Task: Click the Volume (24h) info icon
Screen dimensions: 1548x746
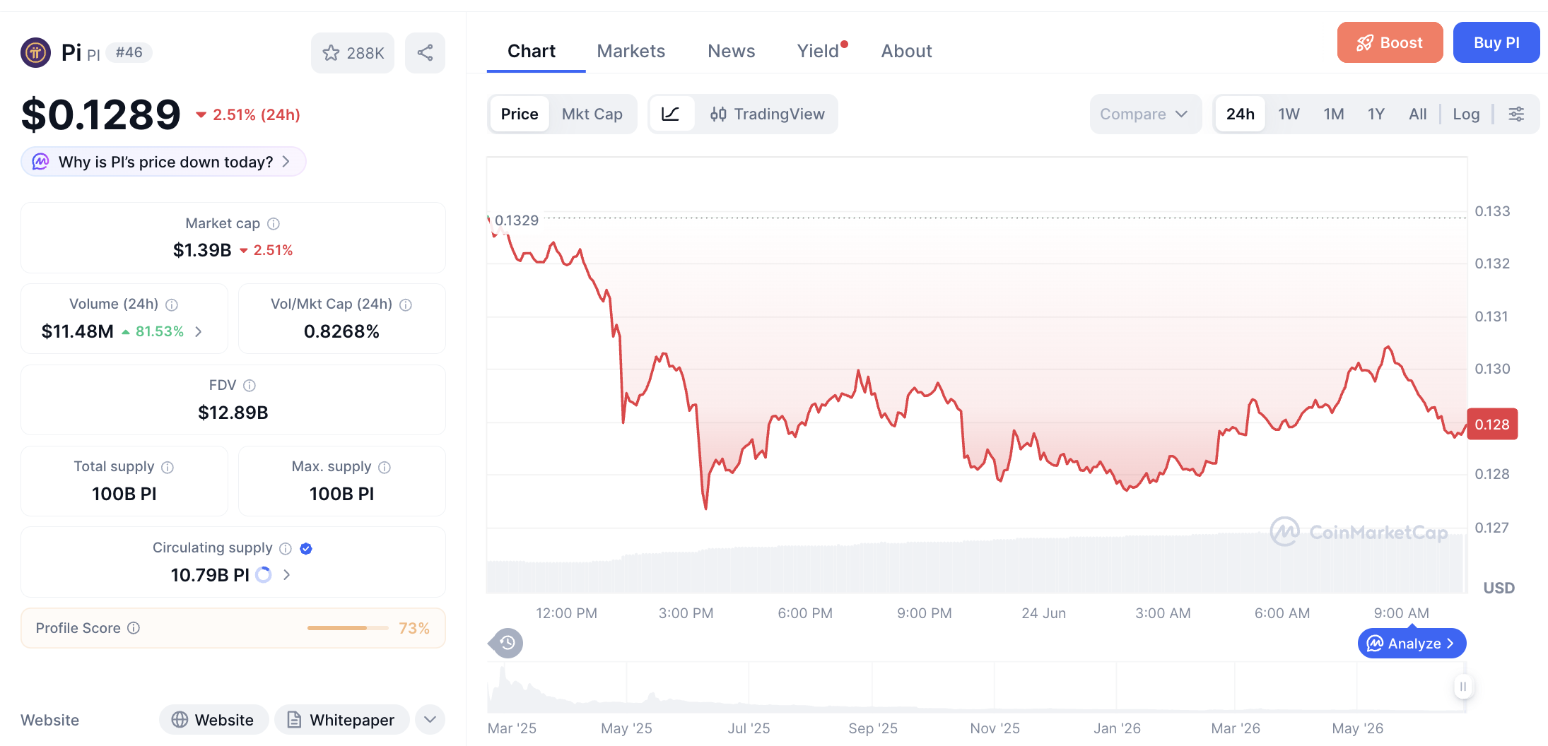Action: coord(172,304)
